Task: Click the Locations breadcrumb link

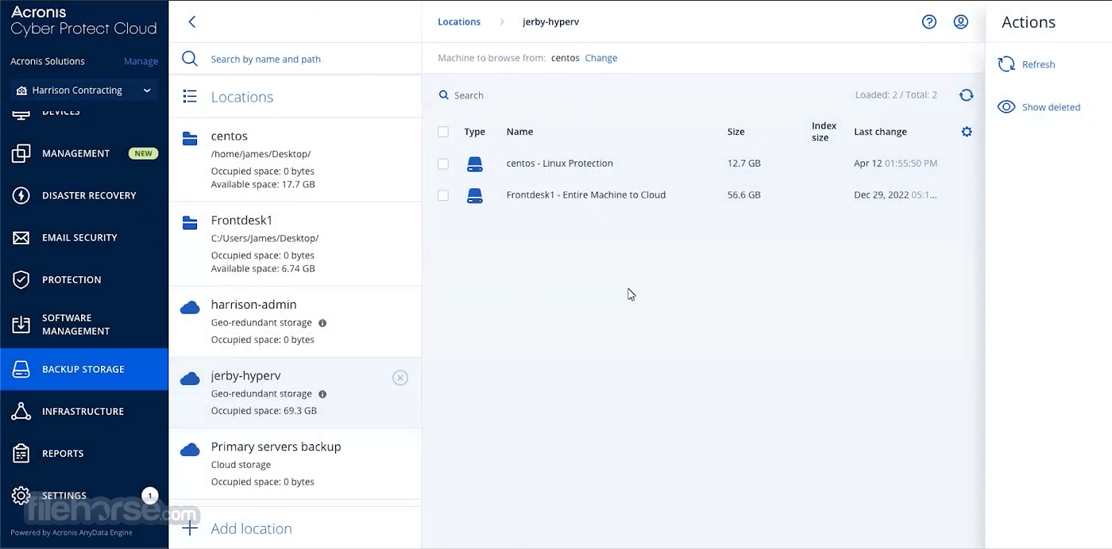Action: click(x=459, y=22)
